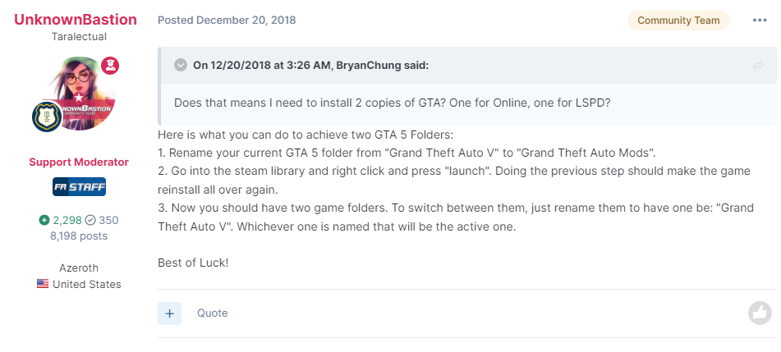The width and height of the screenshot is (781, 352).
Task: Like the post with thumbs-up icon
Action: [x=760, y=313]
